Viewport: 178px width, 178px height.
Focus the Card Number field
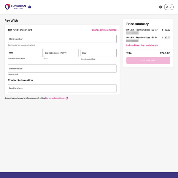tap(62, 39)
